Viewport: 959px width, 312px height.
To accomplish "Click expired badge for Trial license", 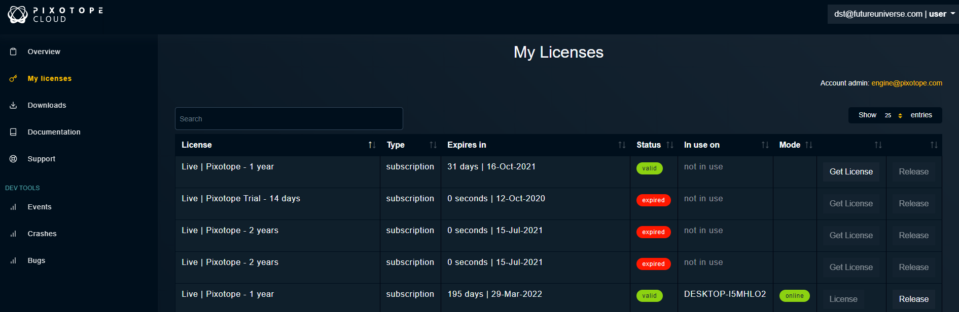I will (x=653, y=200).
